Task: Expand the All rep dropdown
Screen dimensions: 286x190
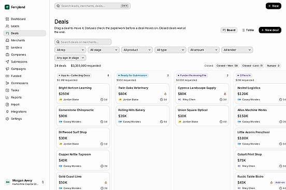Action: pos(70,50)
